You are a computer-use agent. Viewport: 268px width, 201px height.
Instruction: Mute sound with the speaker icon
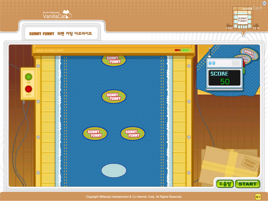coord(258,197)
